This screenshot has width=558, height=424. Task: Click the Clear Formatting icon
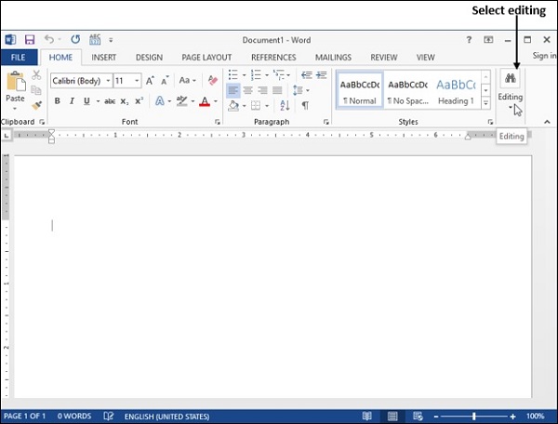(213, 81)
